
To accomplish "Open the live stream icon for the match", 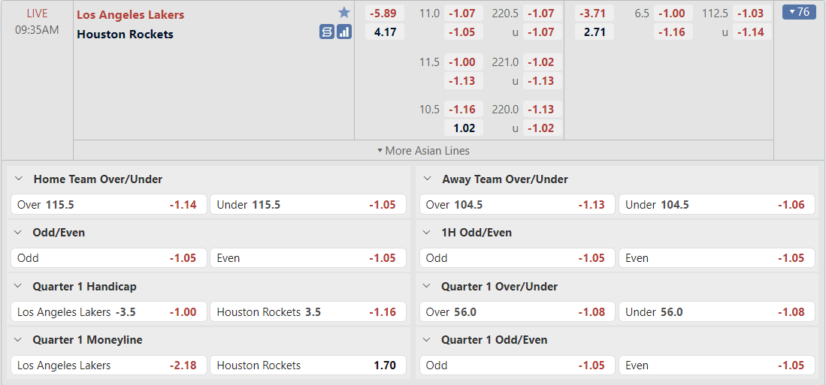I will tap(327, 32).
